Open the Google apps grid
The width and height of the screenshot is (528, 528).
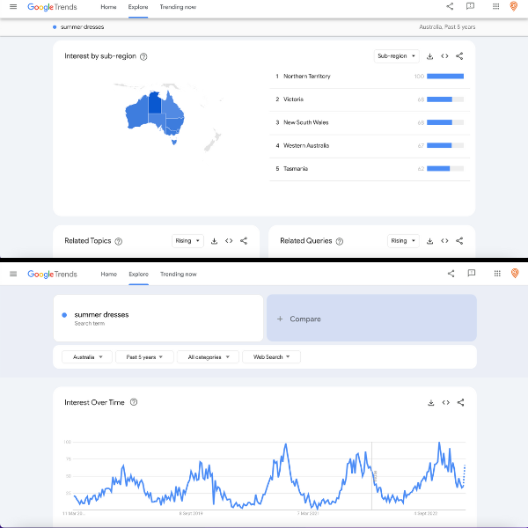[x=495, y=6]
